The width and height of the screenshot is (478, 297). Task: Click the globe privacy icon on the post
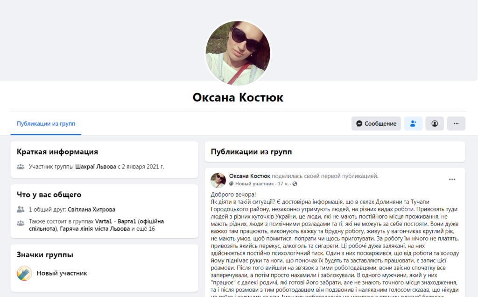(295, 184)
